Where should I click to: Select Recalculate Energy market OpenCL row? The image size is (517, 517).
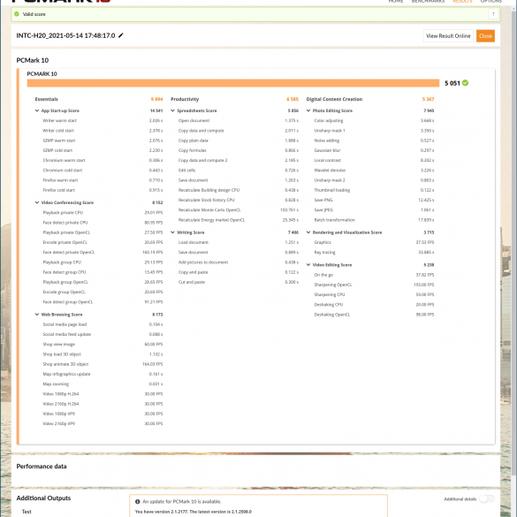[x=239, y=220]
